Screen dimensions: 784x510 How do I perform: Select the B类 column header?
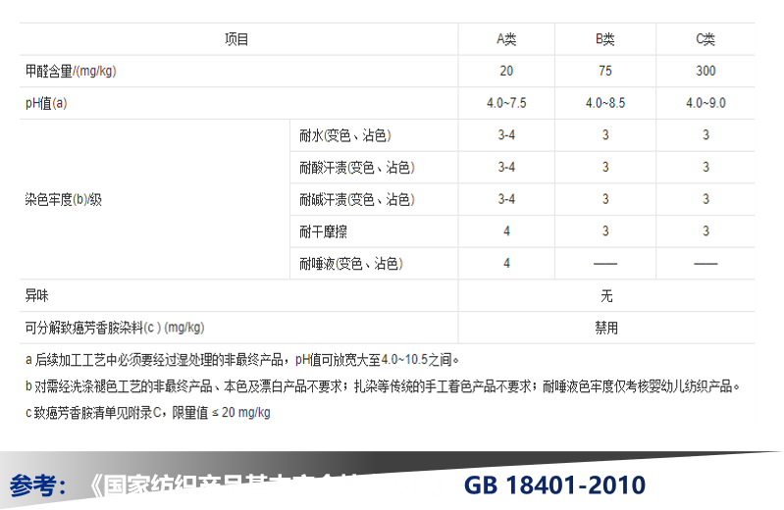[x=605, y=39]
